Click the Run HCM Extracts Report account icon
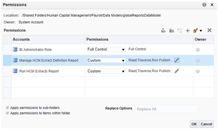220x131 pixels. click(x=15, y=71)
